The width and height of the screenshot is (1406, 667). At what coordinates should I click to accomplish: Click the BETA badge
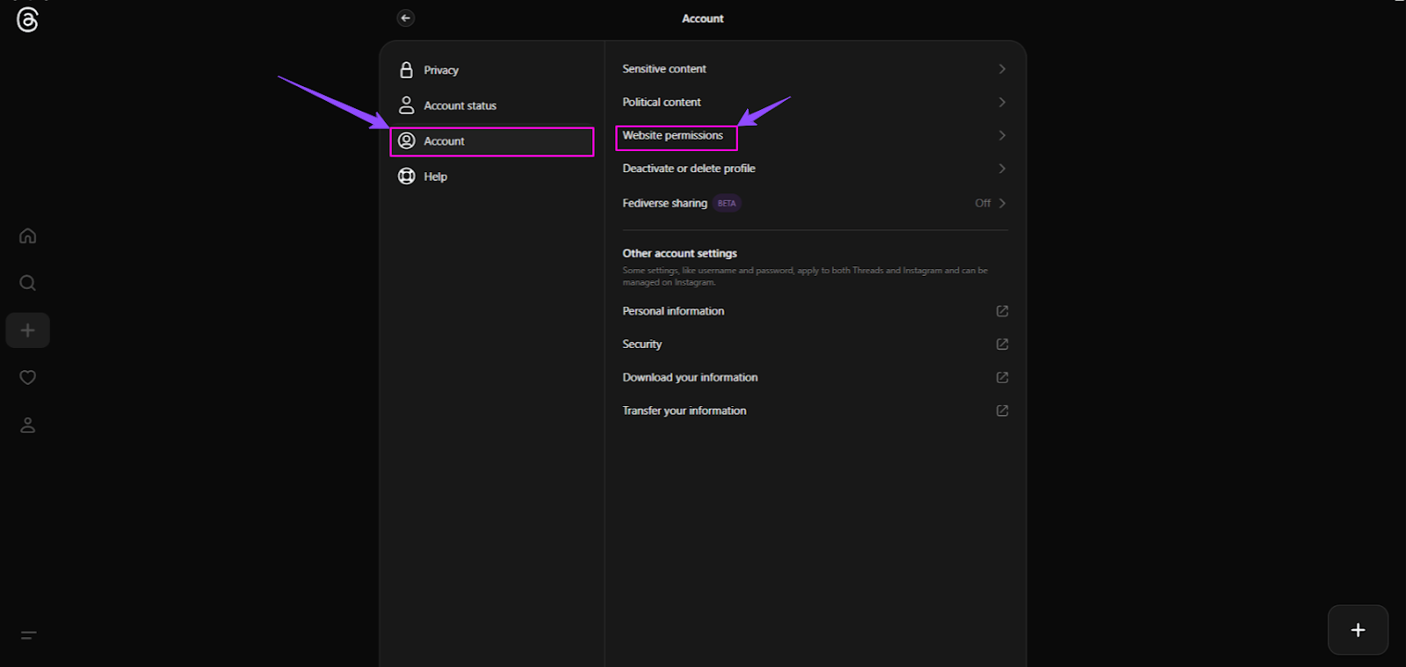click(x=727, y=203)
